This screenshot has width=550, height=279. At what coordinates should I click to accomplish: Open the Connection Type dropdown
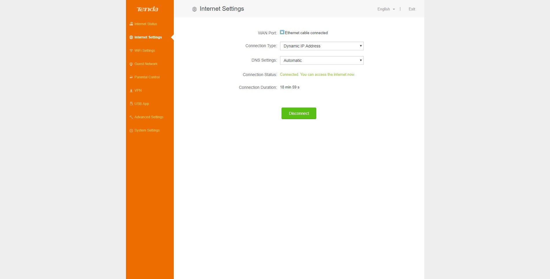(x=322, y=46)
